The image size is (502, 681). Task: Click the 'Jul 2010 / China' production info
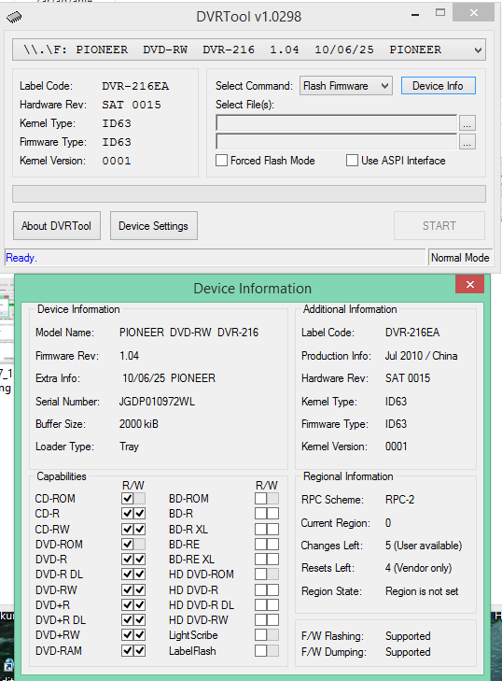tap(422, 356)
